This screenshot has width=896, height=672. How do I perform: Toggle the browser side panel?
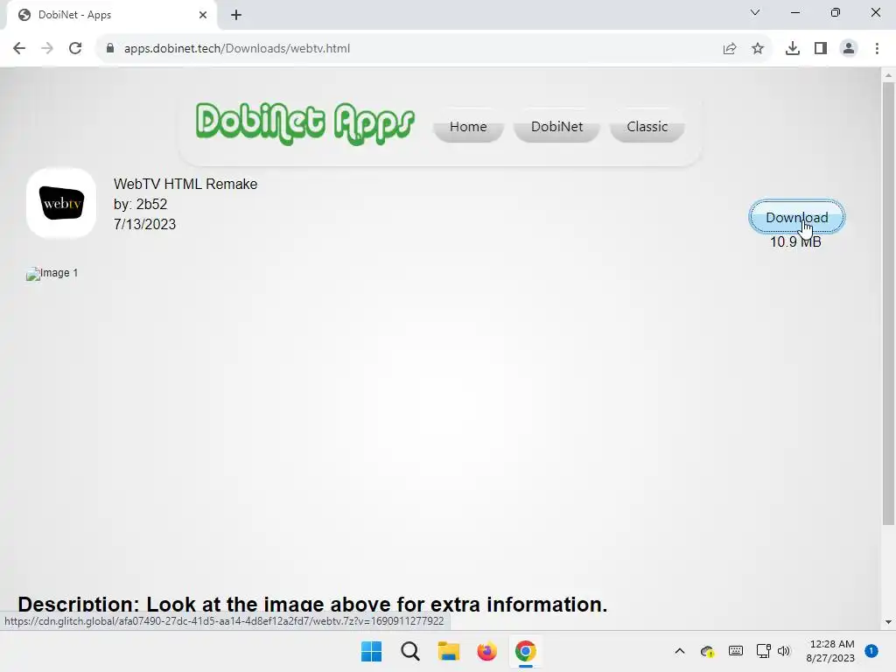pyautogui.click(x=821, y=49)
